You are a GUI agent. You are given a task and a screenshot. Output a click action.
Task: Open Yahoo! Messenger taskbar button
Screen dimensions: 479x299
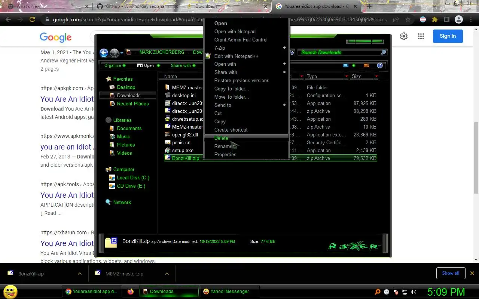[x=230, y=292]
